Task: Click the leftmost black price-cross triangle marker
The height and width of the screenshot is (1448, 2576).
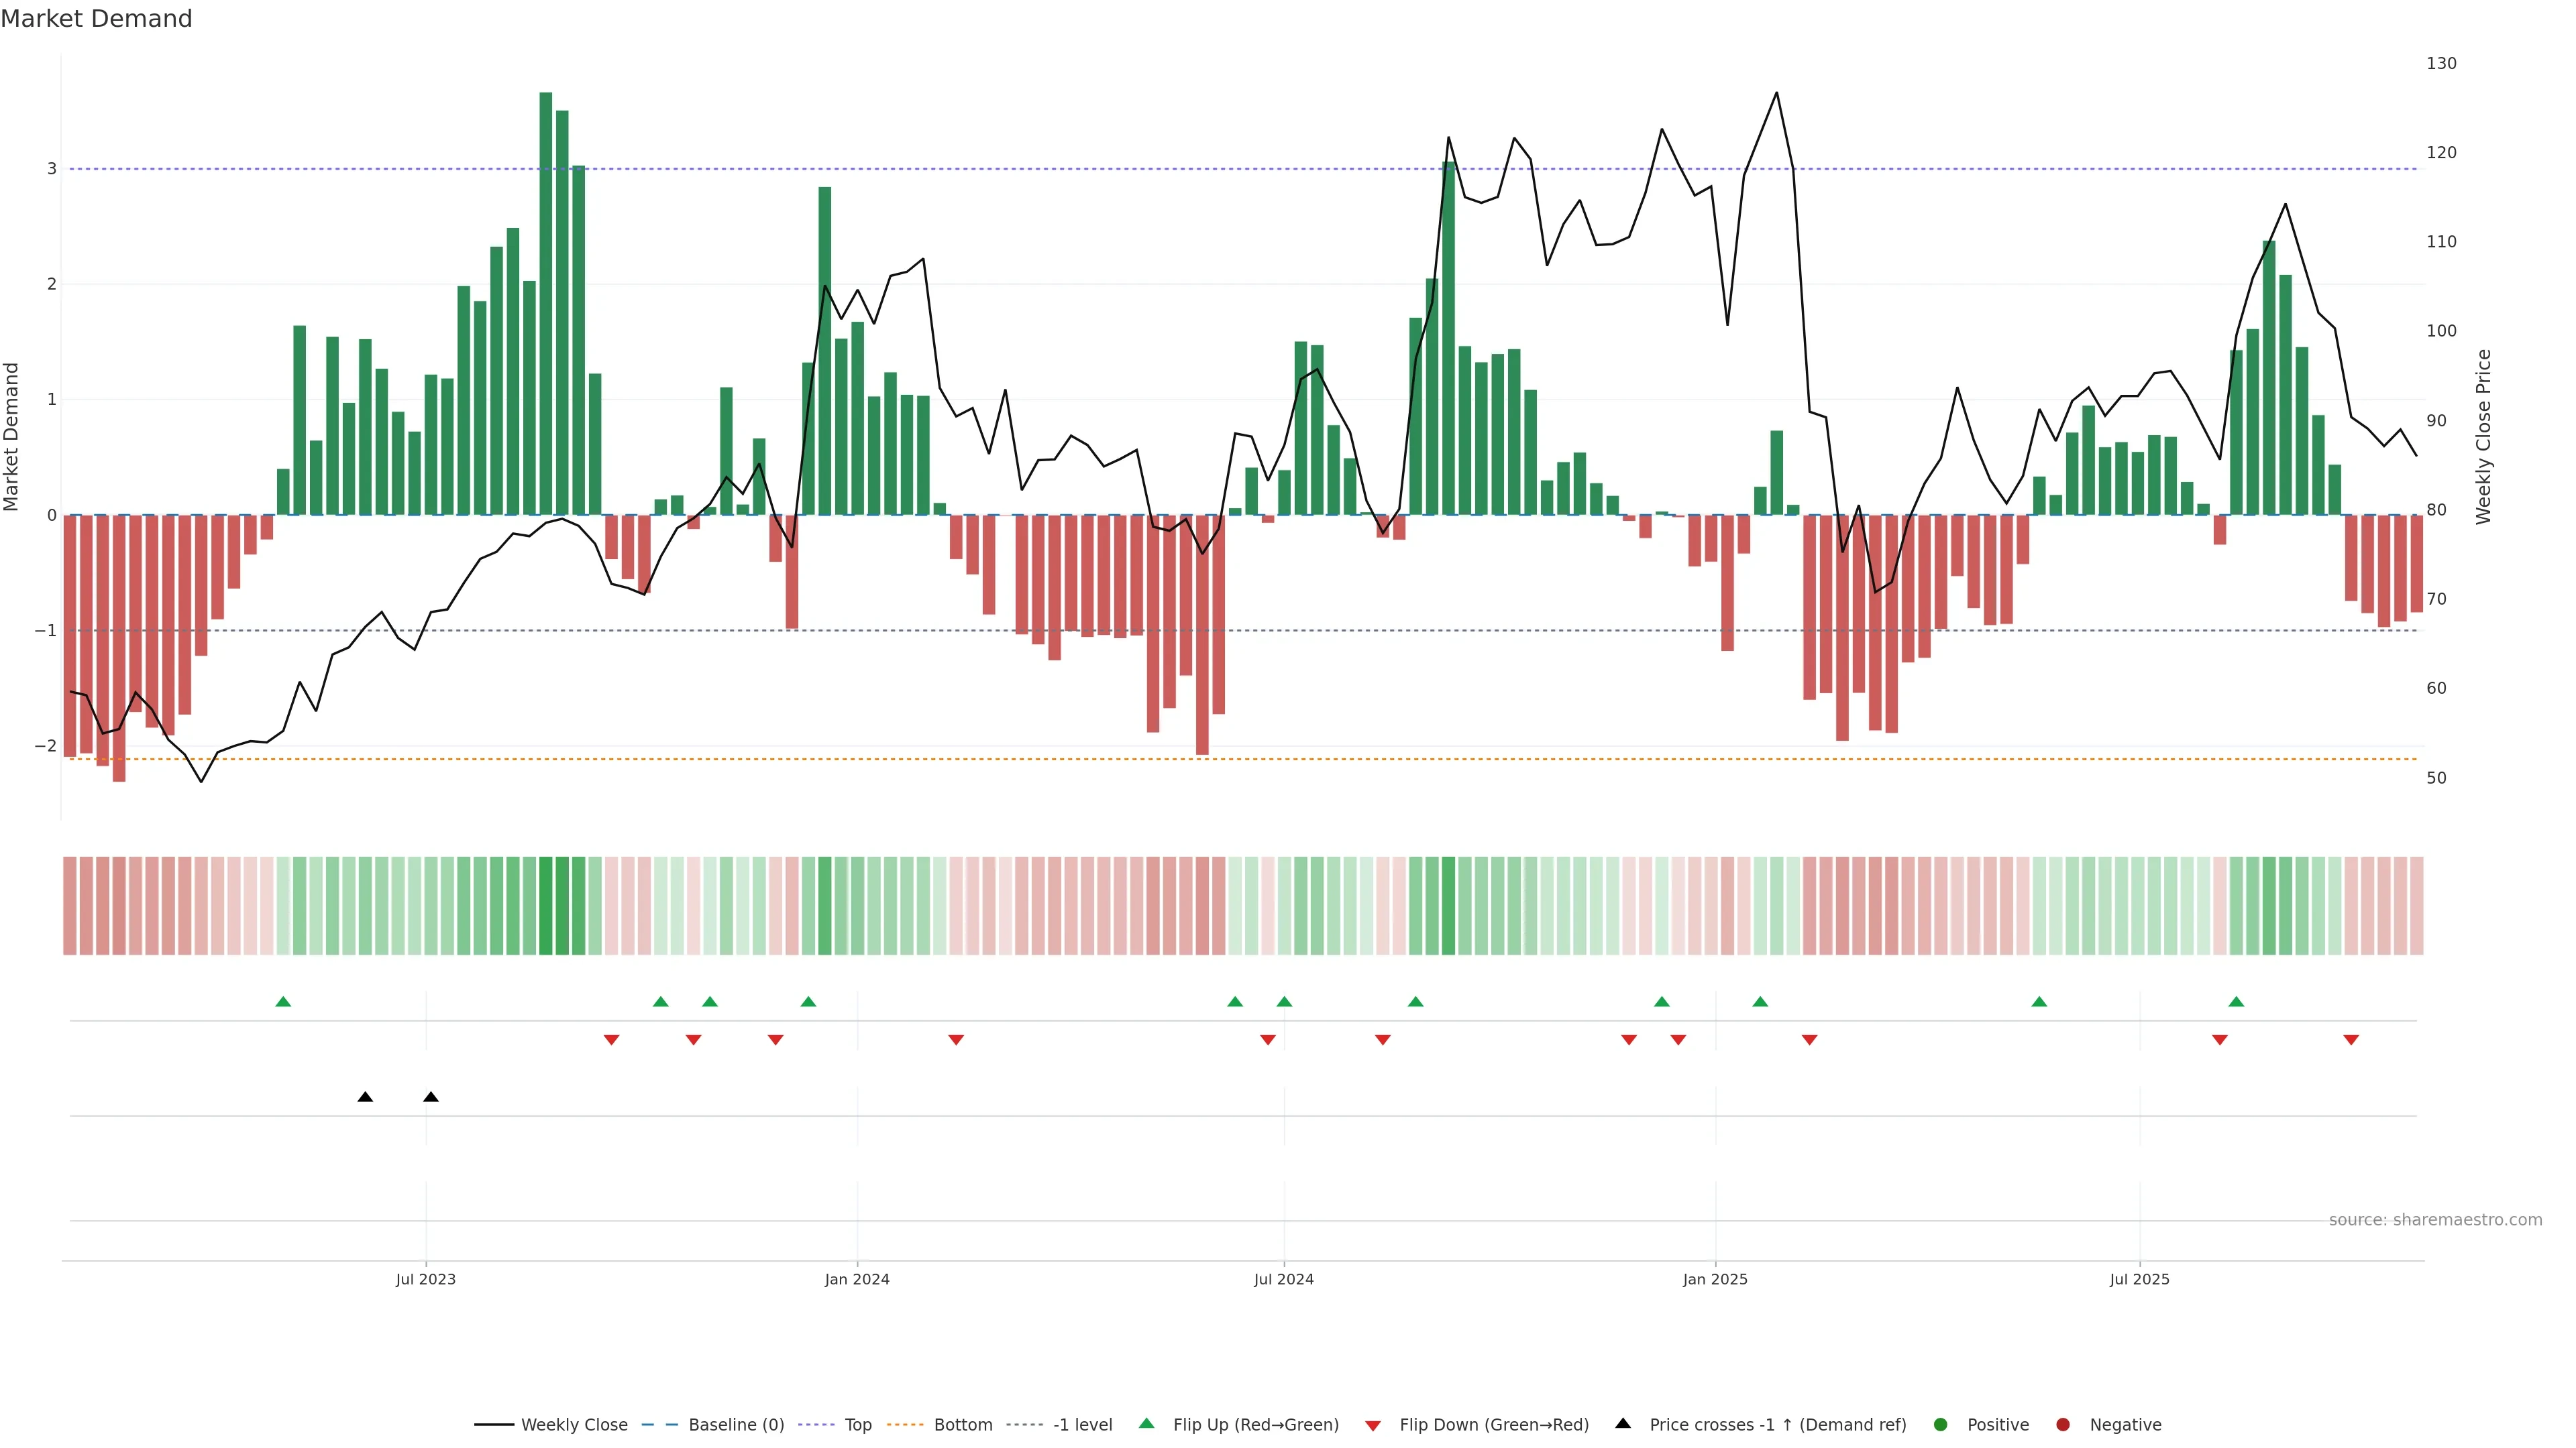Action: 365,1097
